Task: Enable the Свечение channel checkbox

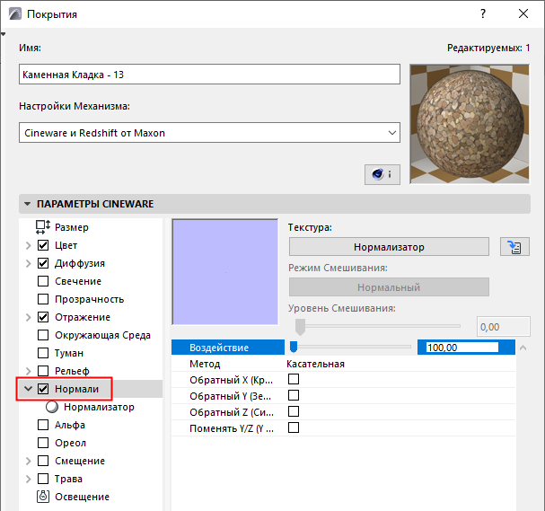Action: click(43, 281)
